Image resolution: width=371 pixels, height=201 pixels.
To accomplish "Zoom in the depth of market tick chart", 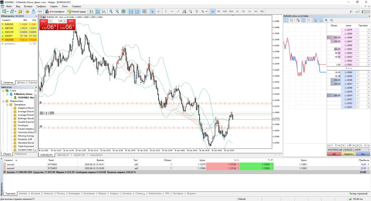I will [326, 20].
